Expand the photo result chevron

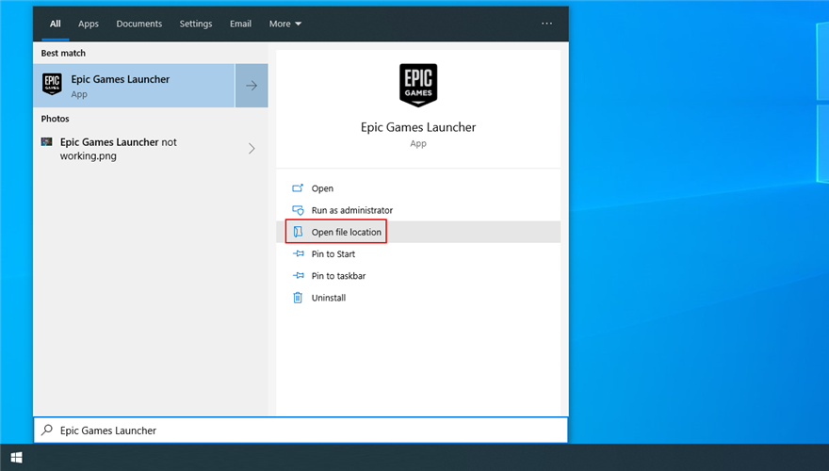point(252,149)
